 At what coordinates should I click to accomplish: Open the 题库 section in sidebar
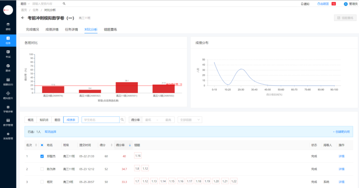tap(8, 68)
